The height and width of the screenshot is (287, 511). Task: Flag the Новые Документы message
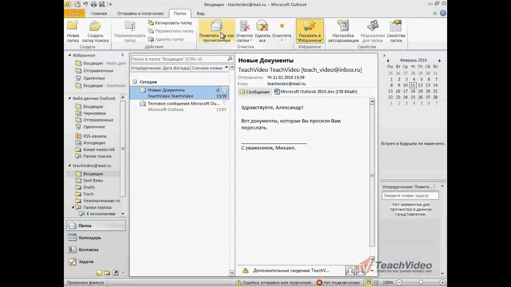click(224, 90)
